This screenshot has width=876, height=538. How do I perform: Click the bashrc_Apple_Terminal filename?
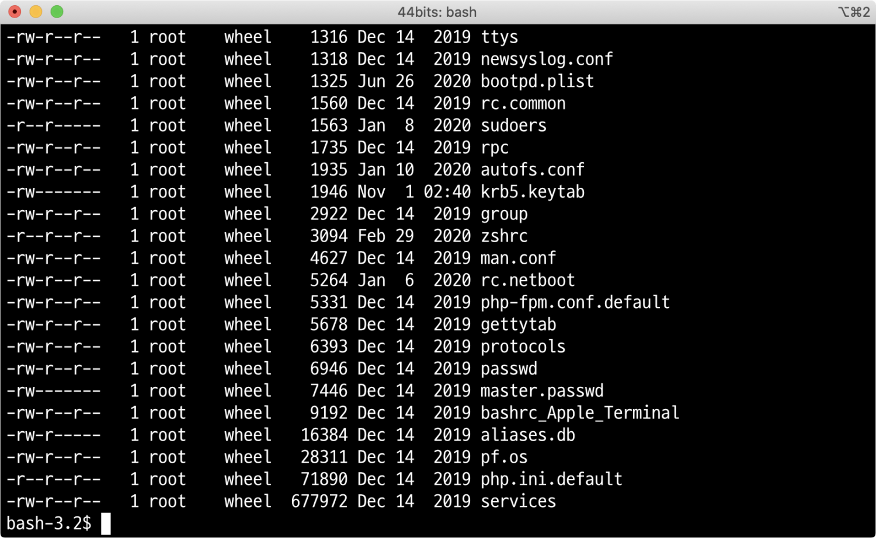[x=579, y=413]
